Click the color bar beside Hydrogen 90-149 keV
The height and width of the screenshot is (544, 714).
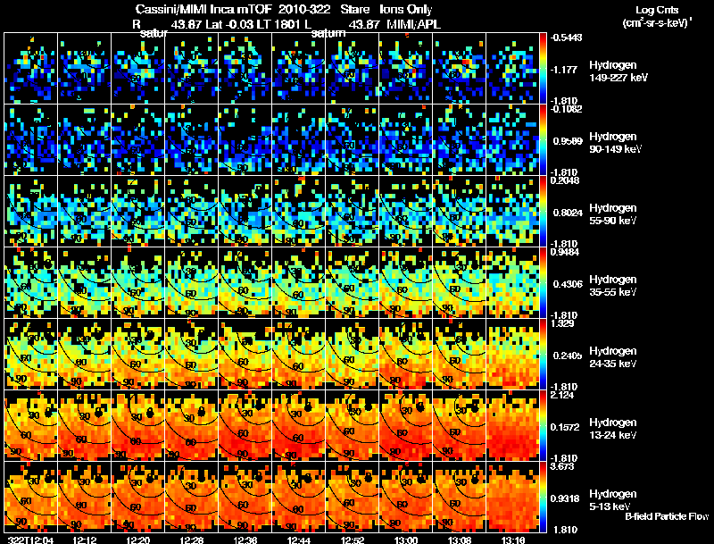pyautogui.click(x=543, y=140)
